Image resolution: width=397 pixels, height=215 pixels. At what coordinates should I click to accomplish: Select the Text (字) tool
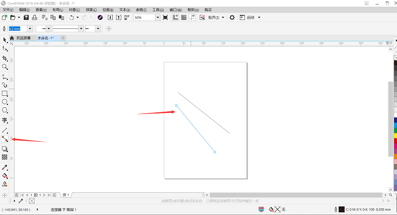tap(5, 120)
